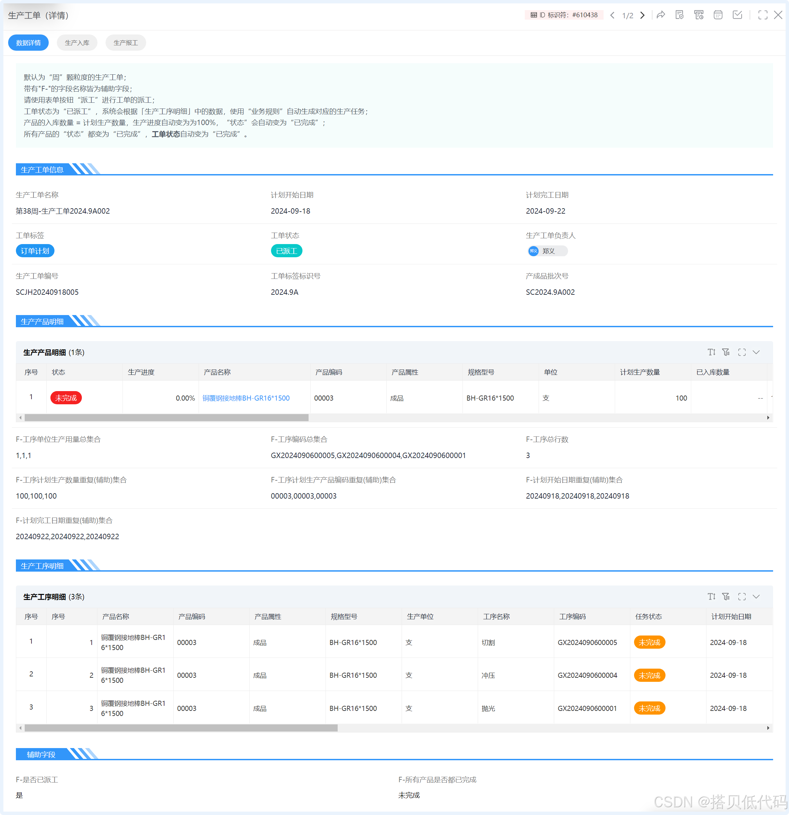Open filter for 生产产品明细 table
Screen dimensions: 789x815
[726, 352]
